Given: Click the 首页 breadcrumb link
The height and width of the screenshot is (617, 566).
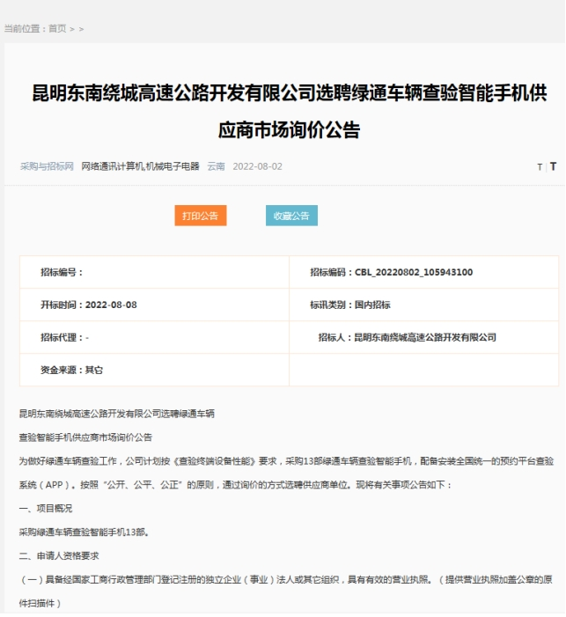Looking at the screenshot, I should point(57,28).
